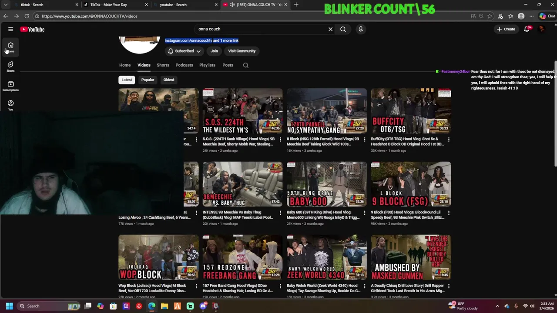Select the Oldest filter chip
Image resolution: width=557 pixels, height=313 pixels.
click(x=169, y=80)
